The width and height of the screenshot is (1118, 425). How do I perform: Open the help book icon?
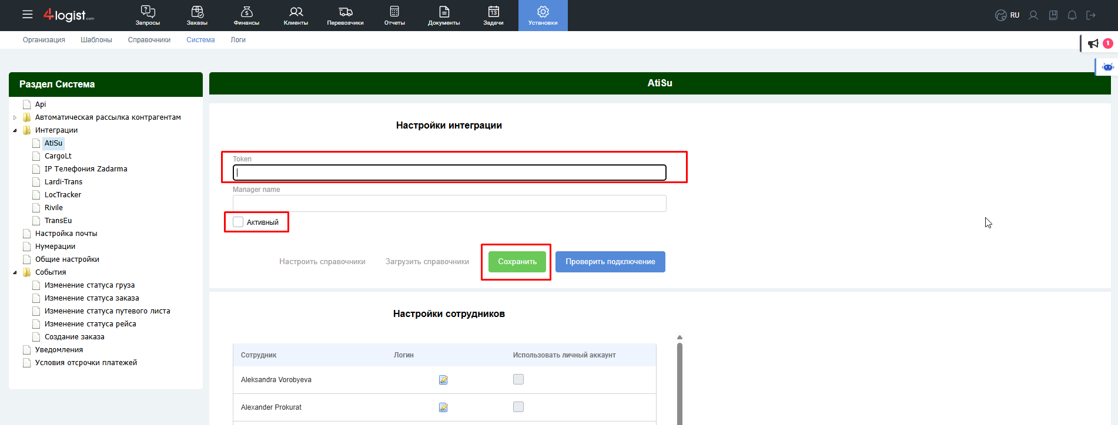click(1053, 15)
